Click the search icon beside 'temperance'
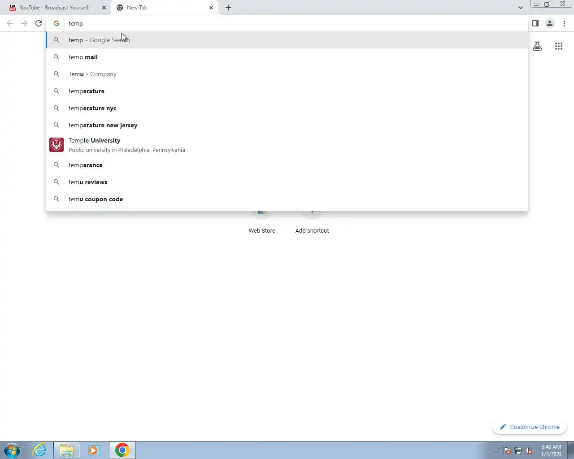This screenshot has width=574, height=459. 57,165
